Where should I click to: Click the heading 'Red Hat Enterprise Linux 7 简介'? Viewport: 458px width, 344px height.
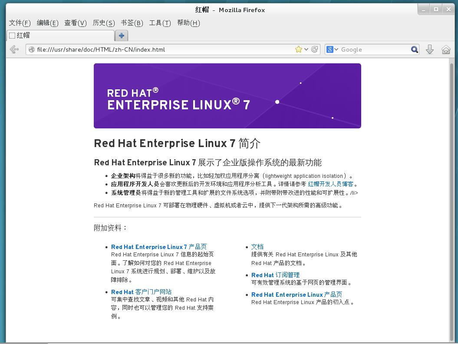click(x=177, y=143)
